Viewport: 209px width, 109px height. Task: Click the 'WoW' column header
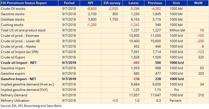tap(198, 3)
